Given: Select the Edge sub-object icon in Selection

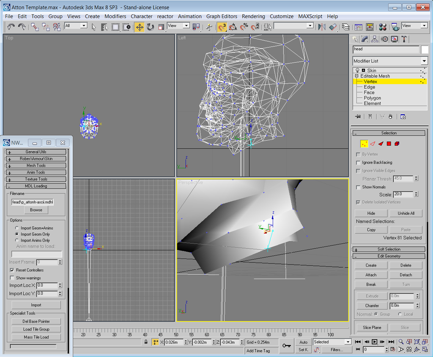Looking at the screenshot, I should click(373, 144).
